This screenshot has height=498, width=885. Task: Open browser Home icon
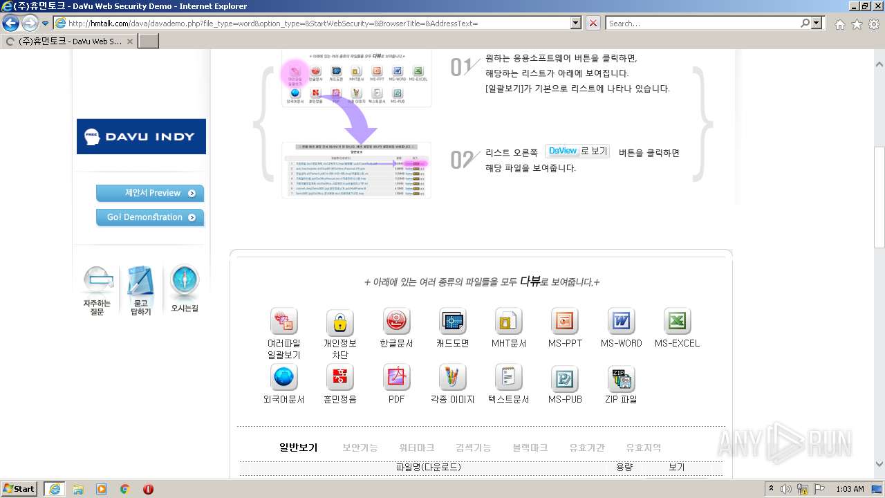(839, 24)
